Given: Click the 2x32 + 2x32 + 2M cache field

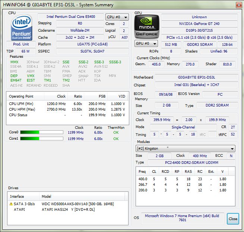Looking at the screenshot, I should click(80, 37).
